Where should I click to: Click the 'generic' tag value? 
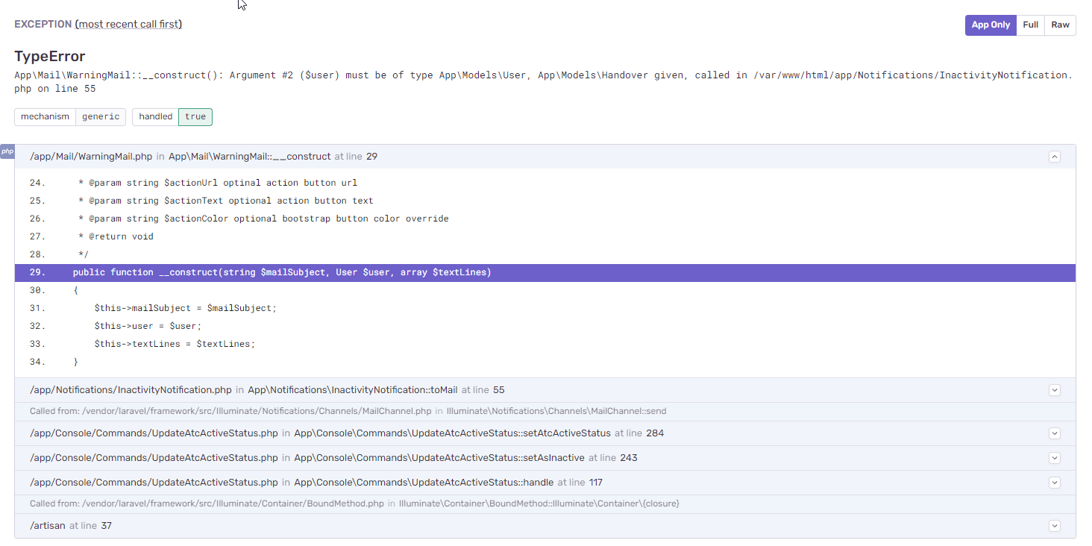click(101, 117)
